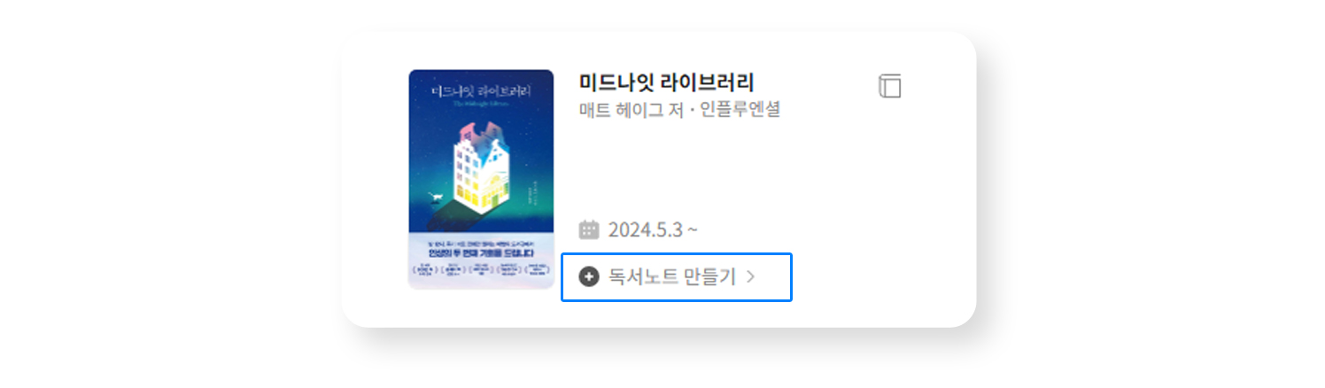Click the blue-outlined 독서노트 만들기 box
The width and height of the screenshot is (1325, 388).
click(677, 277)
